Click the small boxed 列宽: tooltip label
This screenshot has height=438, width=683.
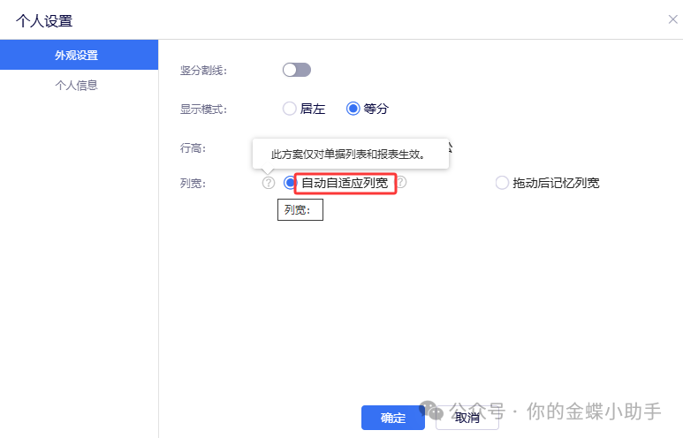(300, 210)
